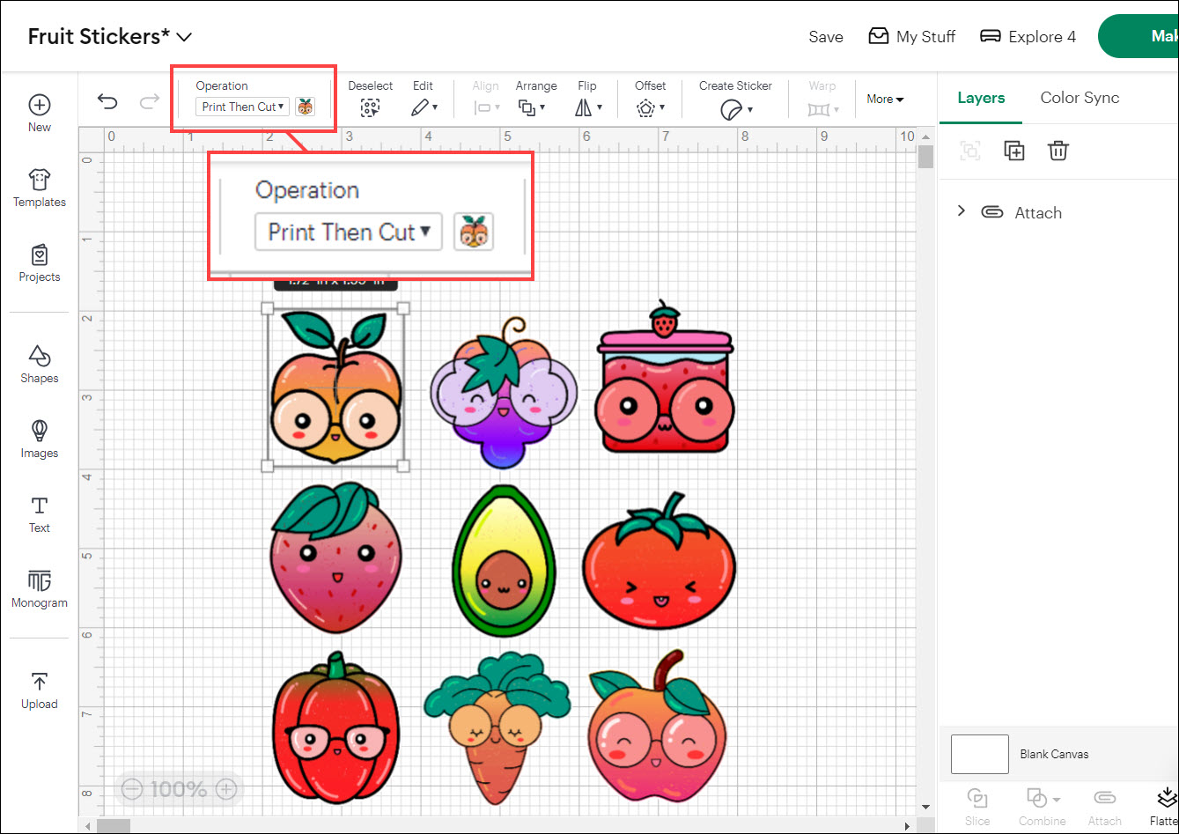Screen dimensions: 1179x834
Task: Zoom in with the plus button
Action: (226, 789)
